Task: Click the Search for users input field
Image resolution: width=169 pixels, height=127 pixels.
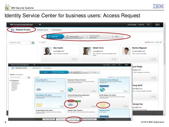Action: 19,43
